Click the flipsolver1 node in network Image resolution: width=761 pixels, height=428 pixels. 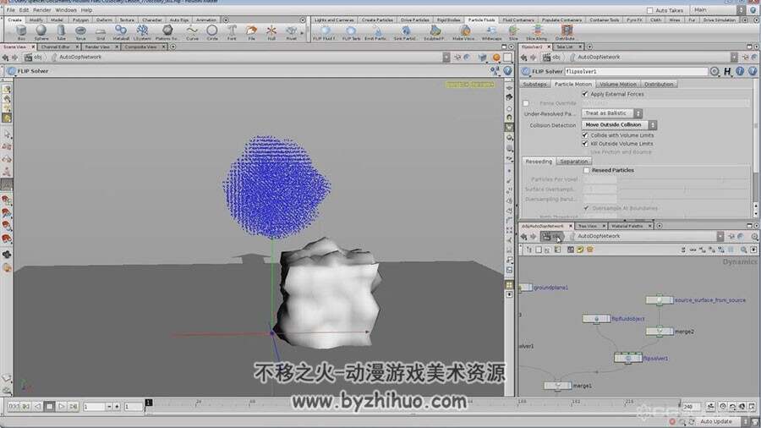[x=628, y=358]
